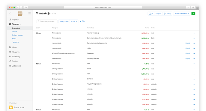Focus the Szybkie wyszukiwanie search field

pyautogui.click(x=47, y=21)
